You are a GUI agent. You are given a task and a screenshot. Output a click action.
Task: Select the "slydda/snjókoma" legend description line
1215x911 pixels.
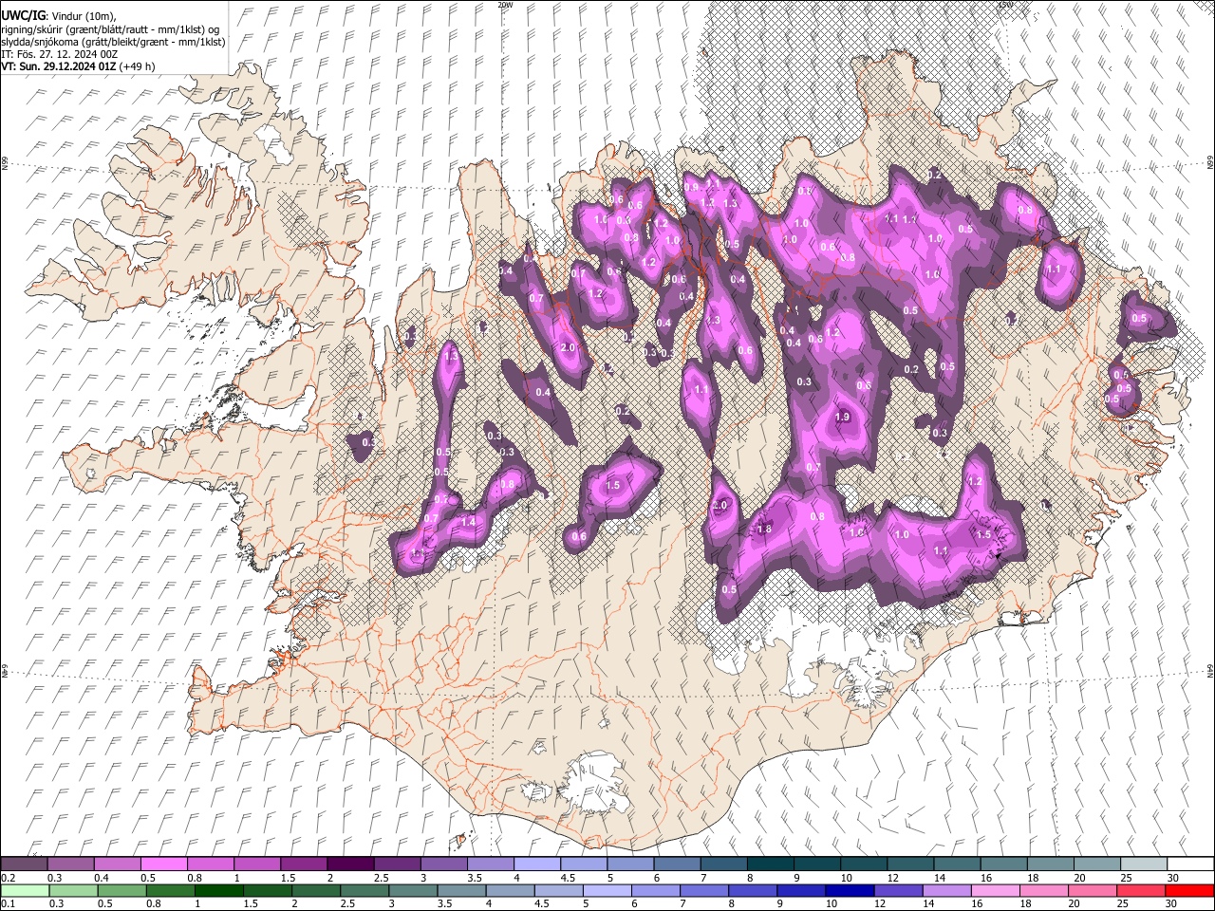(x=113, y=42)
